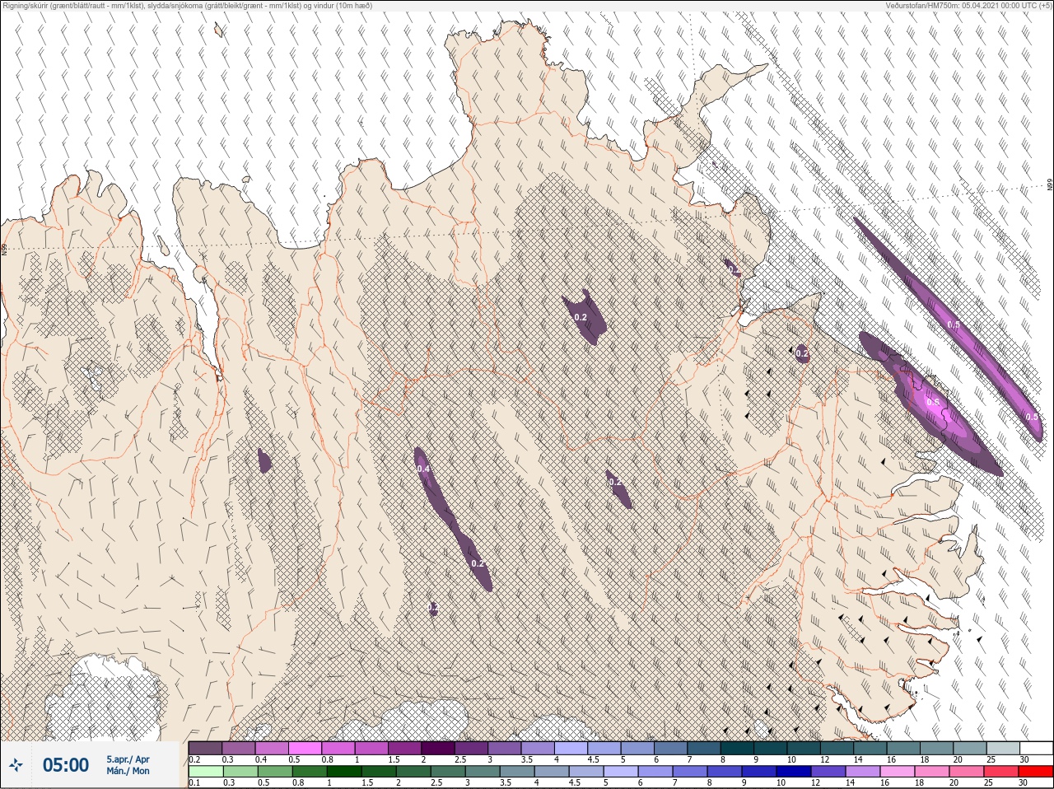The image size is (1054, 789).
Task: Select the 4 lavender snow legend swatch
Action: [571, 748]
